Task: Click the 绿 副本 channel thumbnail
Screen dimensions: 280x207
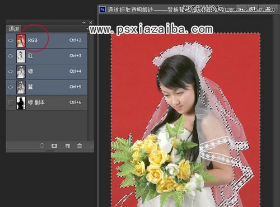Action: tap(21, 102)
